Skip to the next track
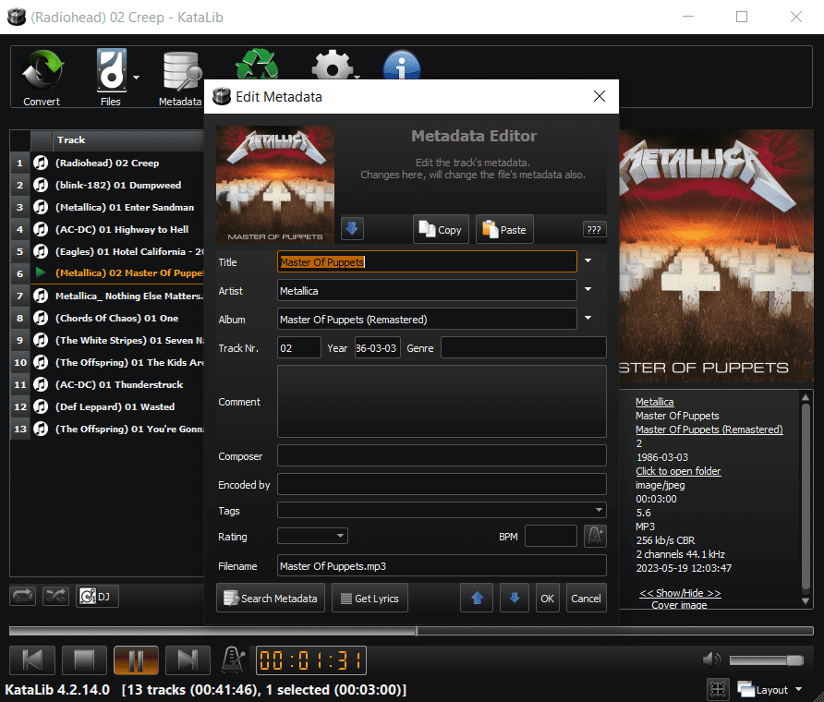The height and width of the screenshot is (702, 824). click(188, 660)
